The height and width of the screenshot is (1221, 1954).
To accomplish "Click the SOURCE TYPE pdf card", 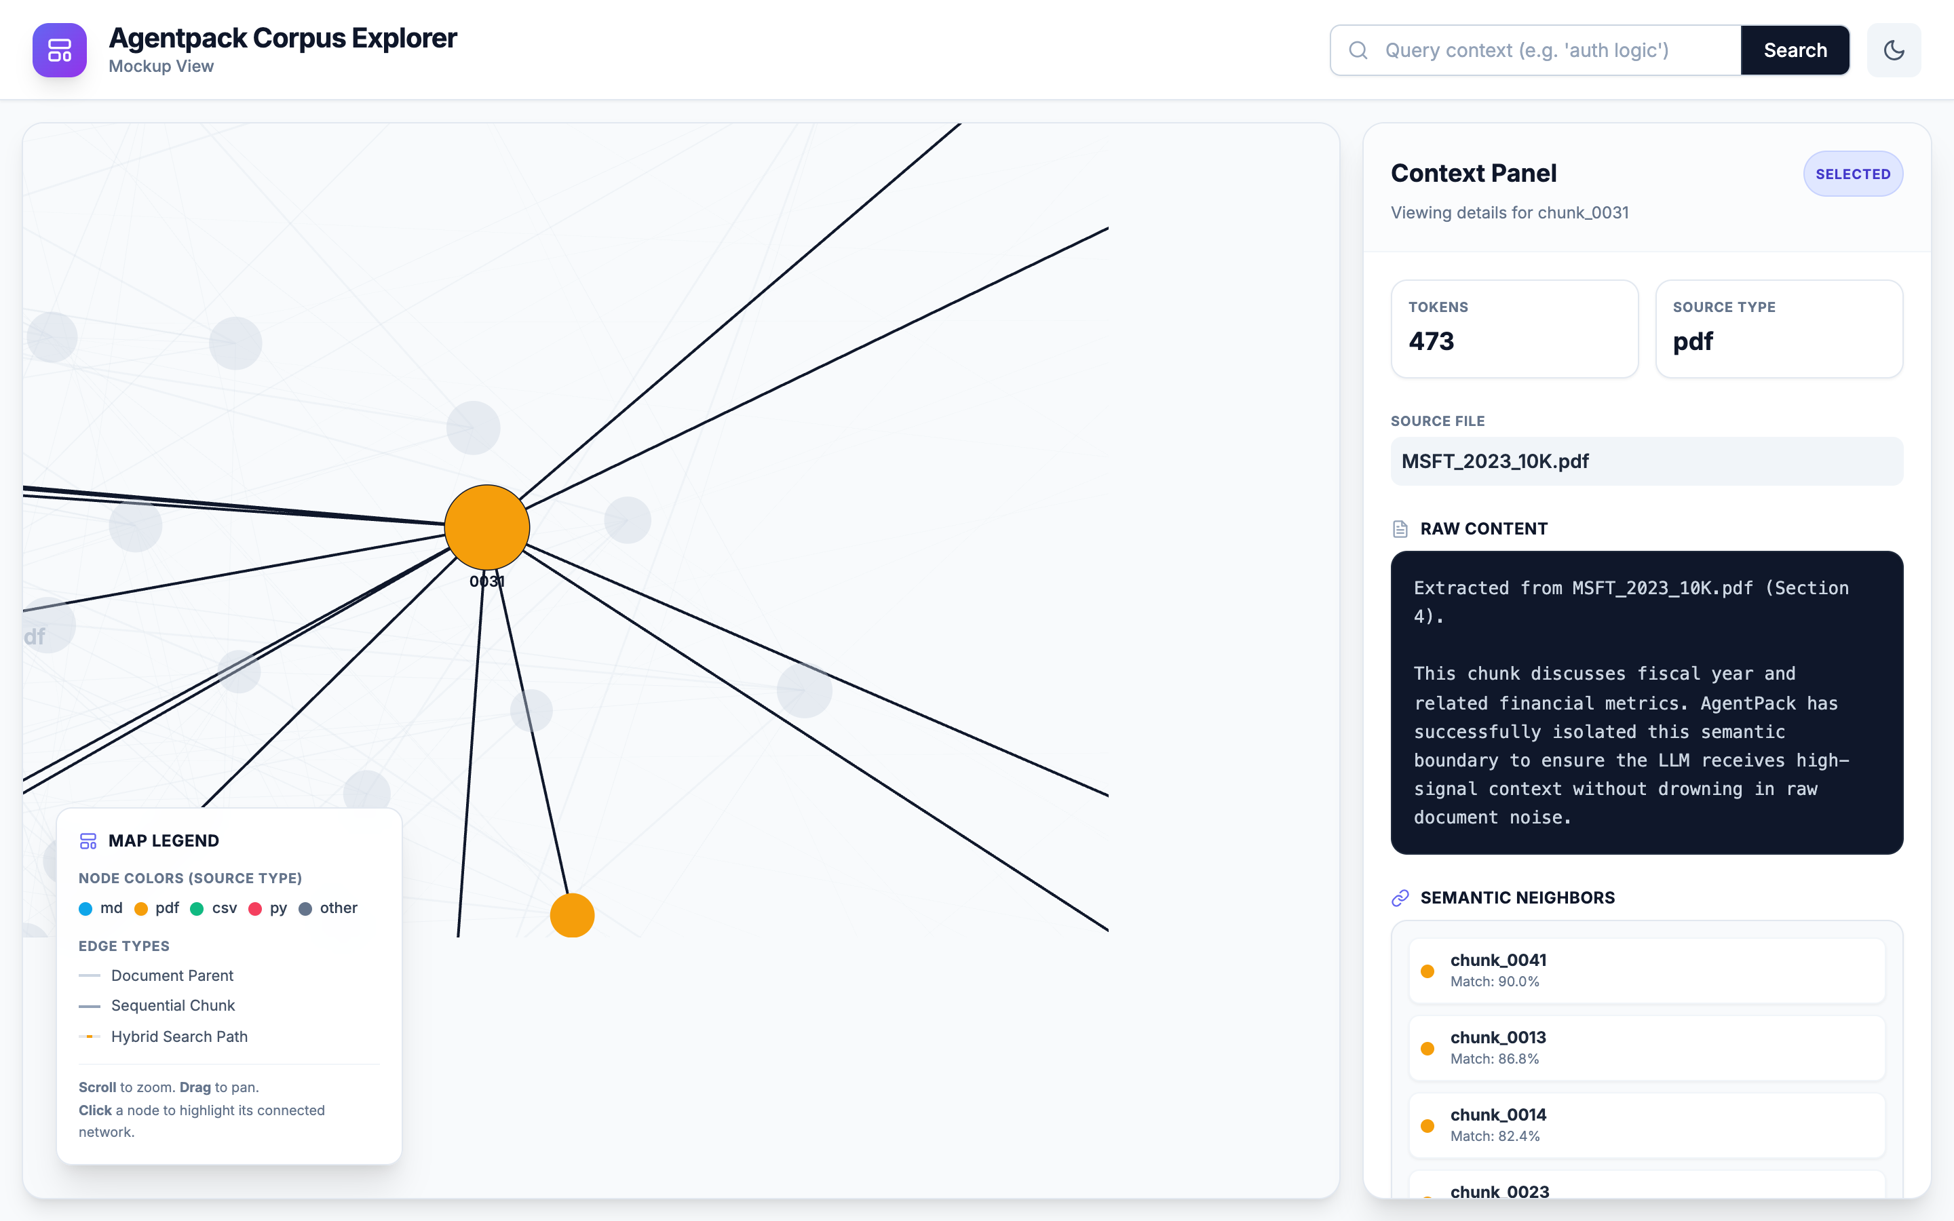I will click(1779, 329).
